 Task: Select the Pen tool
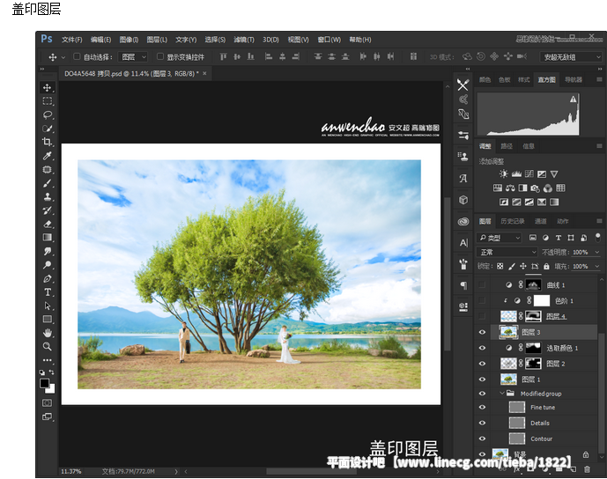tap(48, 278)
